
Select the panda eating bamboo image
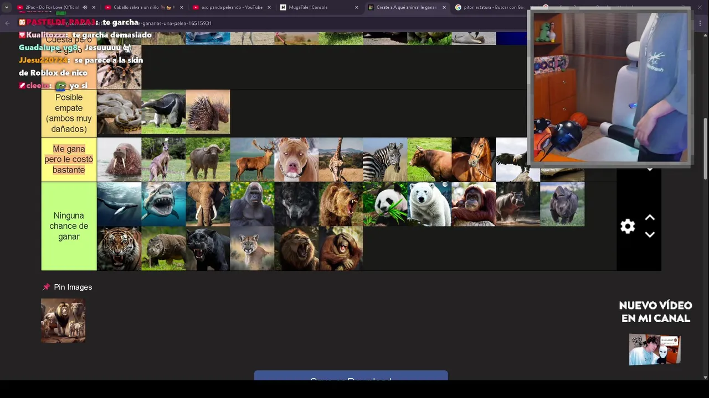[x=385, y=204]
